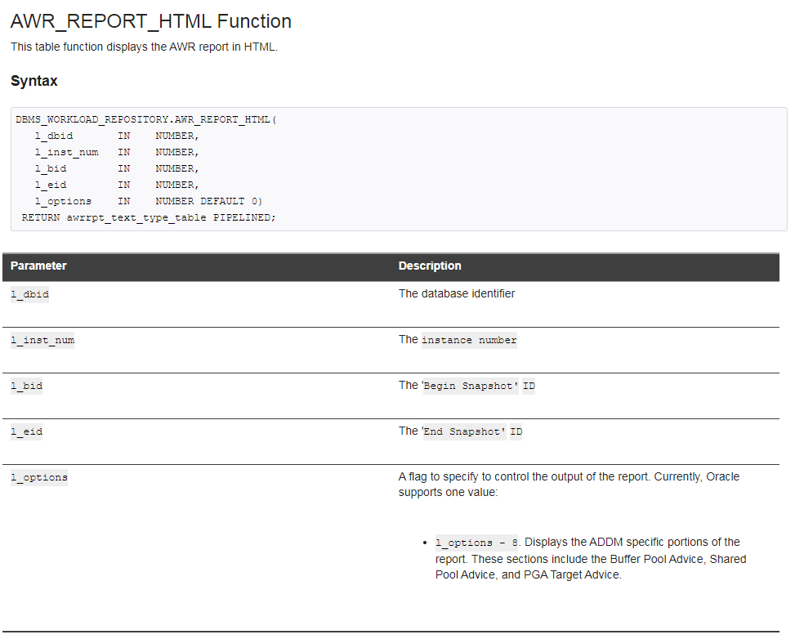Click the l_bid parameter text
The width and height of the screenshot is (795, 639).
[x=25, y=386]
